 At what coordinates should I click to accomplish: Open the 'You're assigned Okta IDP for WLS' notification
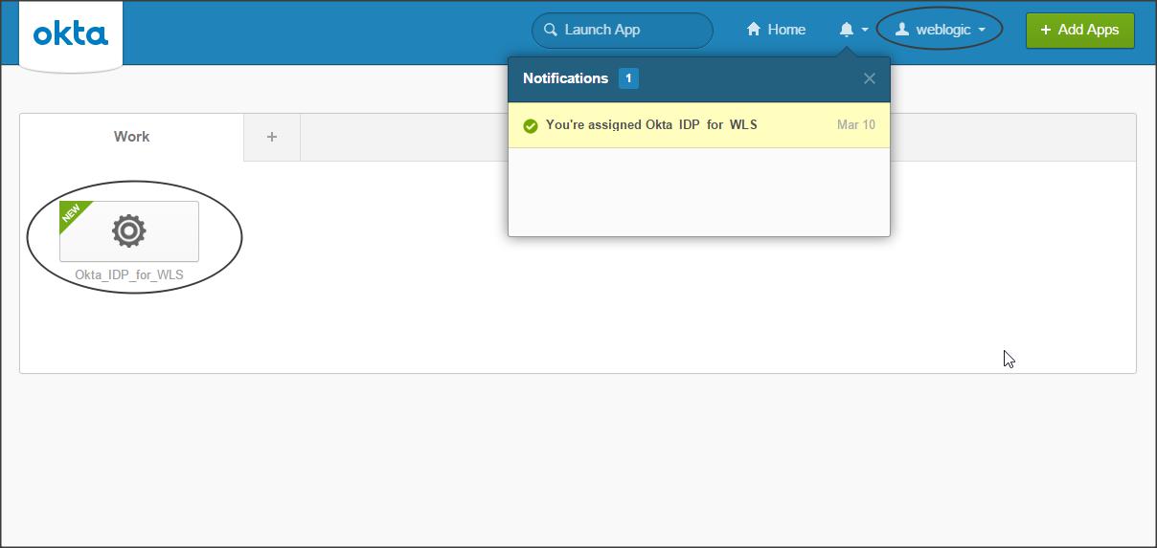[x=699, y=125]
